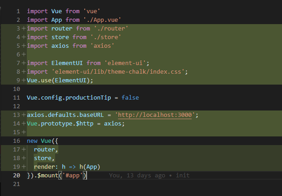Click the plus diff marker on line 19
The height and width of the screenshot is (196, 282).
(x=22, y=167)
